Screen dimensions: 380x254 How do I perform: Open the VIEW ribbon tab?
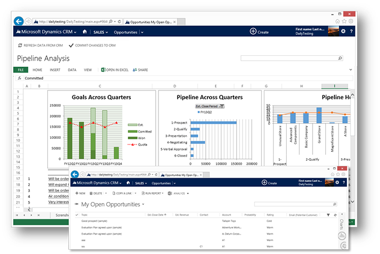88,70
